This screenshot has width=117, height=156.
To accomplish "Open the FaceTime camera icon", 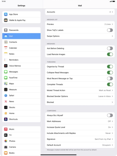I will (x=6, y=78).
